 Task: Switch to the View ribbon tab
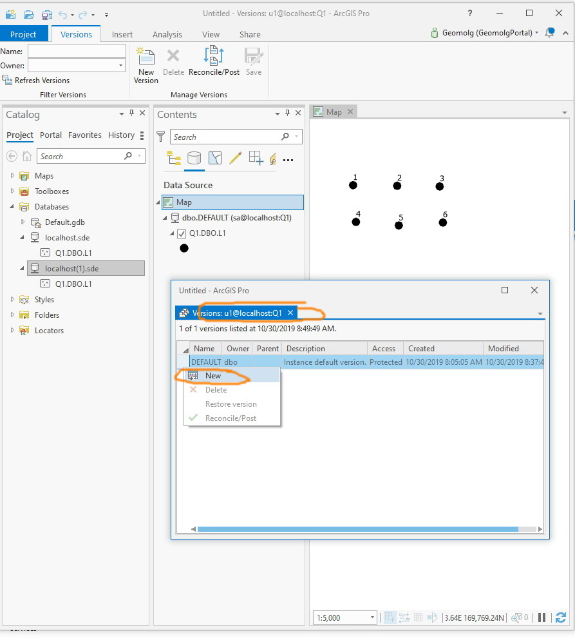click(211, 34)
